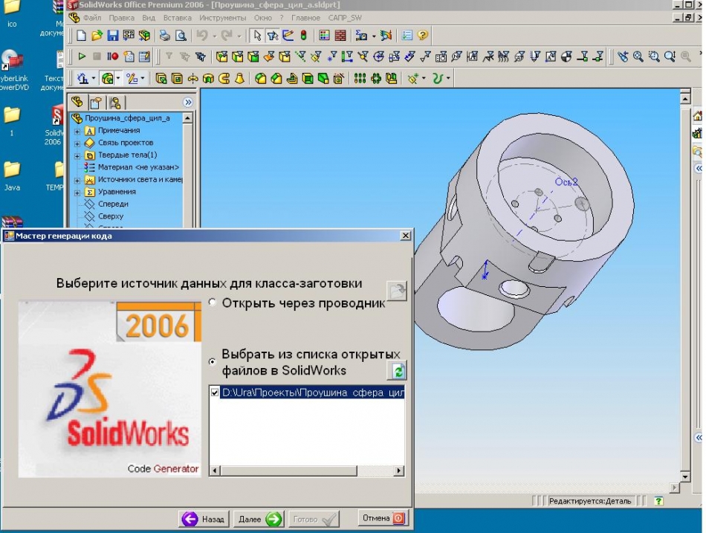Image resolution: width=706 pixels, height=533 pixels.
Task: Choose radio option Открыть через проводник
Action: [212, 303]
